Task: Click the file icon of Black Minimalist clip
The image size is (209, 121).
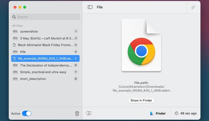Action: (14, 45)
